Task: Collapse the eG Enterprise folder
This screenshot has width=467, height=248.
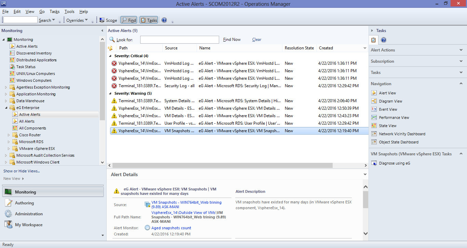Action: (x=6, y=108)
